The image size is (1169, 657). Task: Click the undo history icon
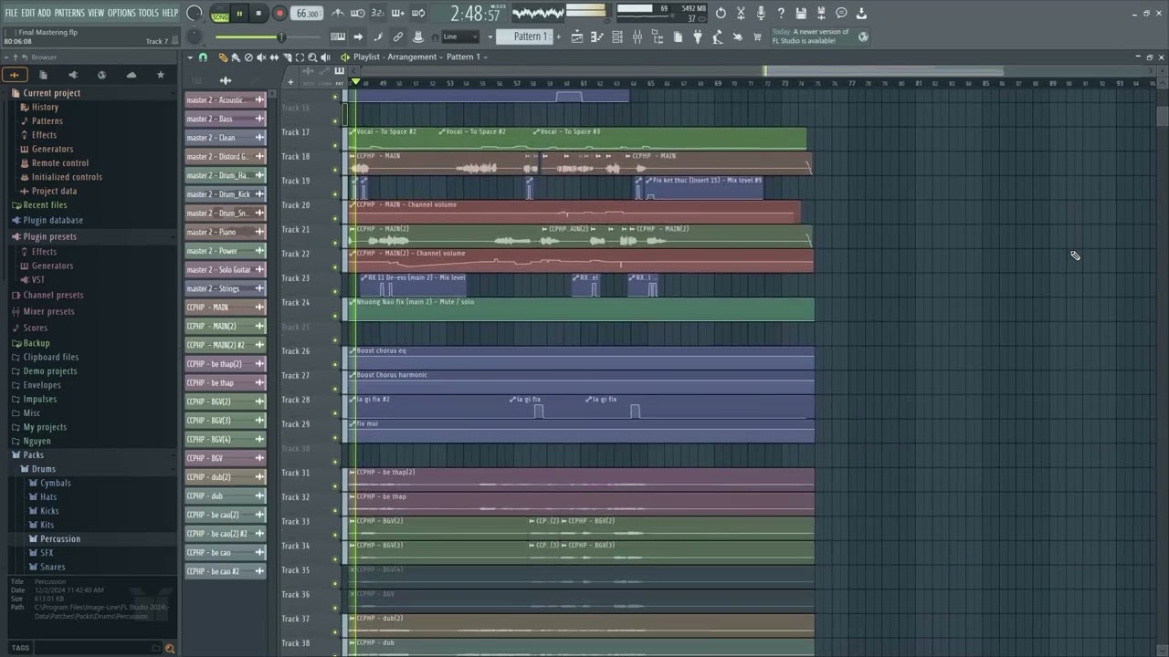pos(721,13)
